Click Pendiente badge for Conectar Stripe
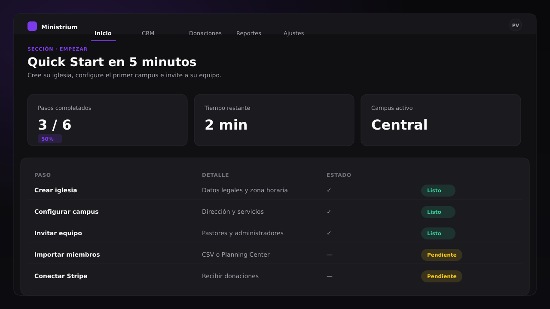The width and height of the screenshot is (550, 309). point(442,276)
